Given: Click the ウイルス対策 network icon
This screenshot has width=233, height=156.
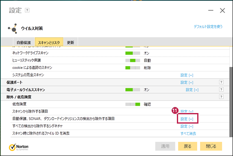Looking at the screenshot, I should click(13, 28).
